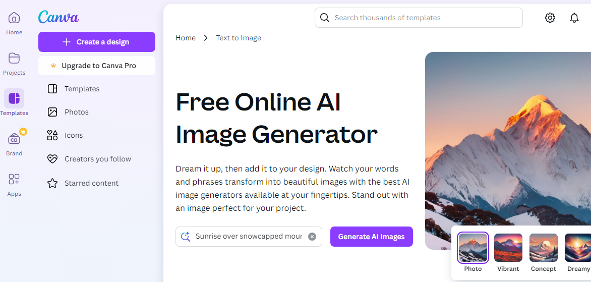
Task: Select the Templates sidebar icon
Action: point(14,98)
